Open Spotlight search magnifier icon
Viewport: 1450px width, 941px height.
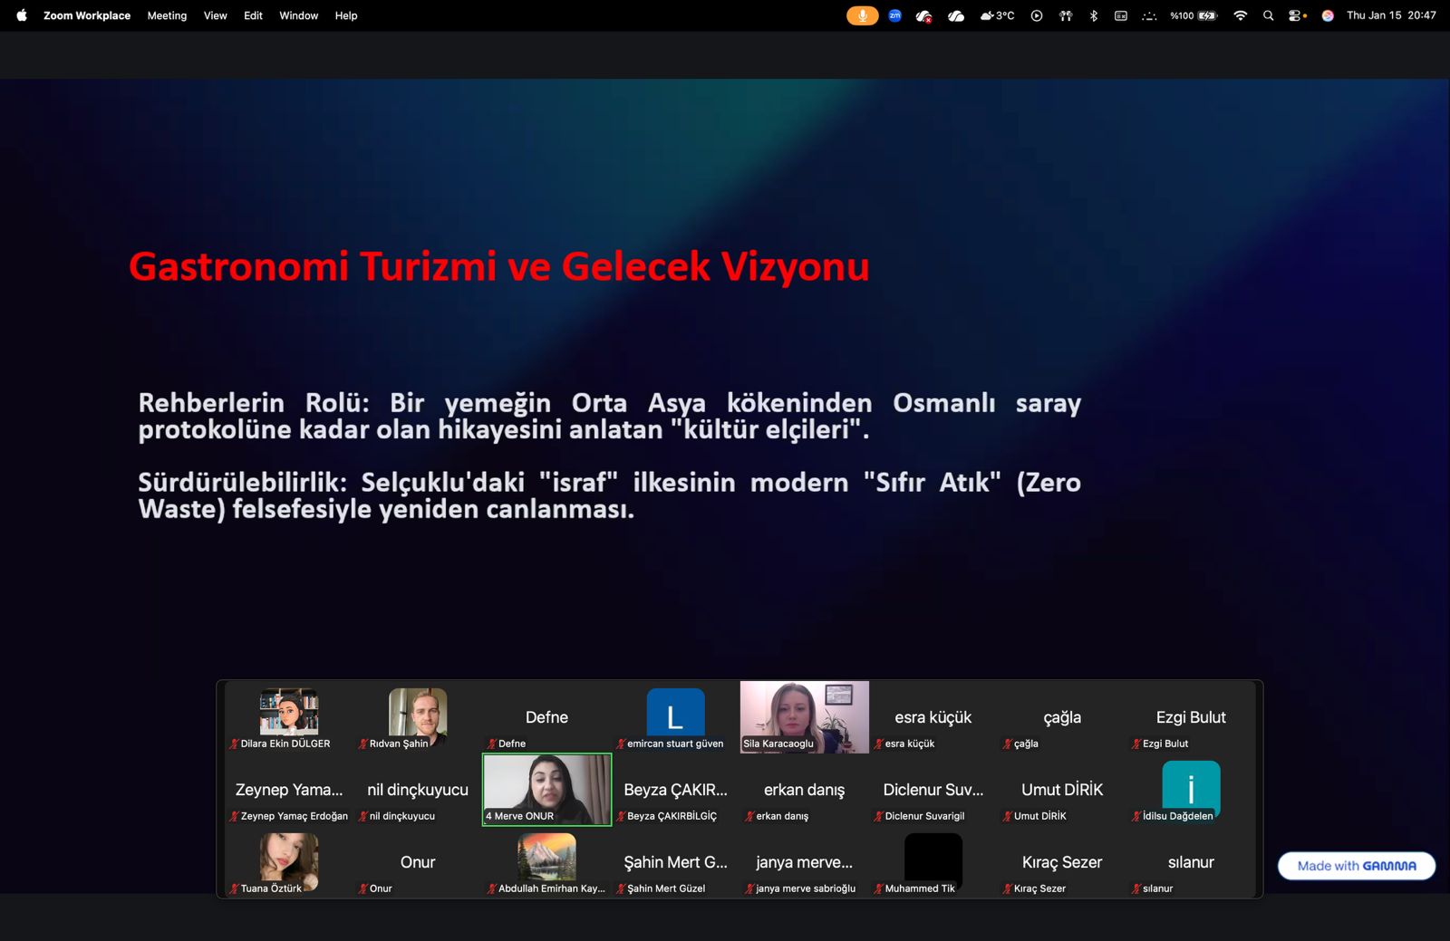pyautogui.click(x=1268, y=15)
